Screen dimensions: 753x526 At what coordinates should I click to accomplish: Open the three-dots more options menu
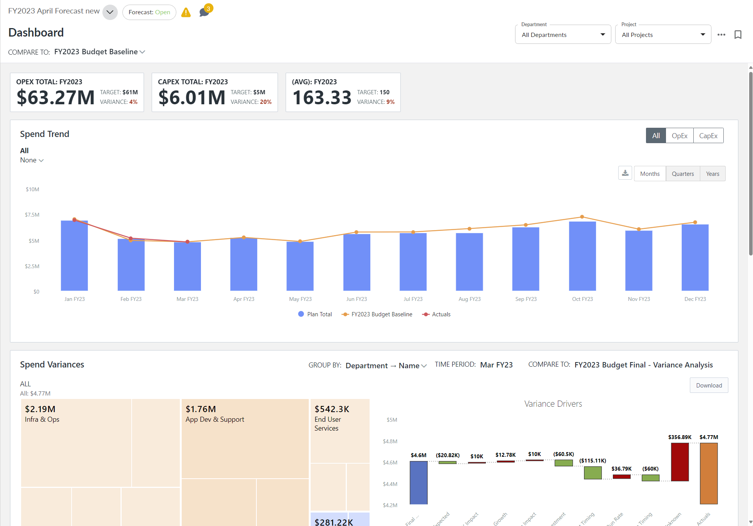click(x=721, y=35)
